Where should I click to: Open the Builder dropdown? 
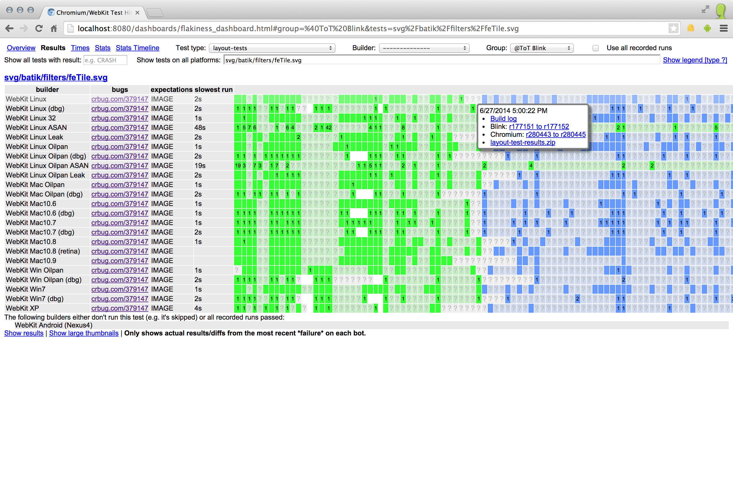coord(424,48)
